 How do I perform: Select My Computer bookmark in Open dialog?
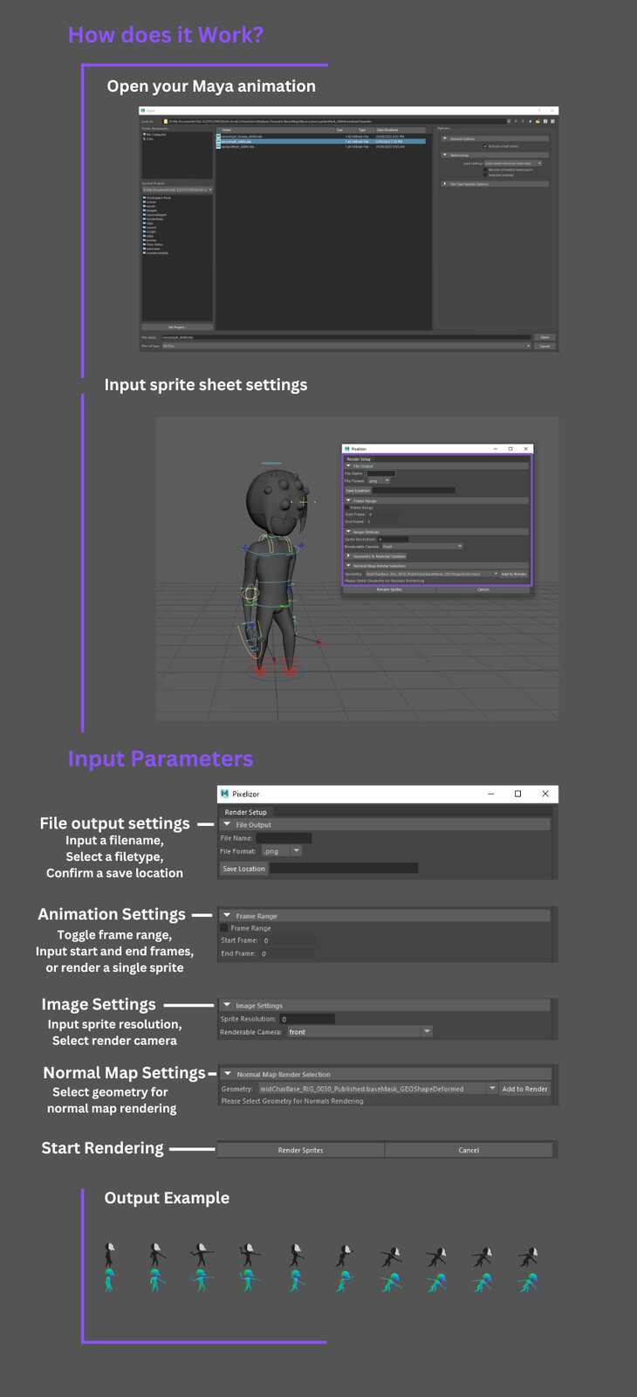tap(156, 134)
